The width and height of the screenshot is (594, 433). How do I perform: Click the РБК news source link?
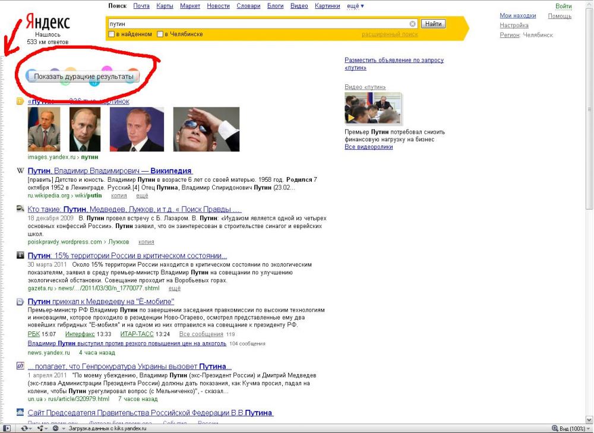34,334
